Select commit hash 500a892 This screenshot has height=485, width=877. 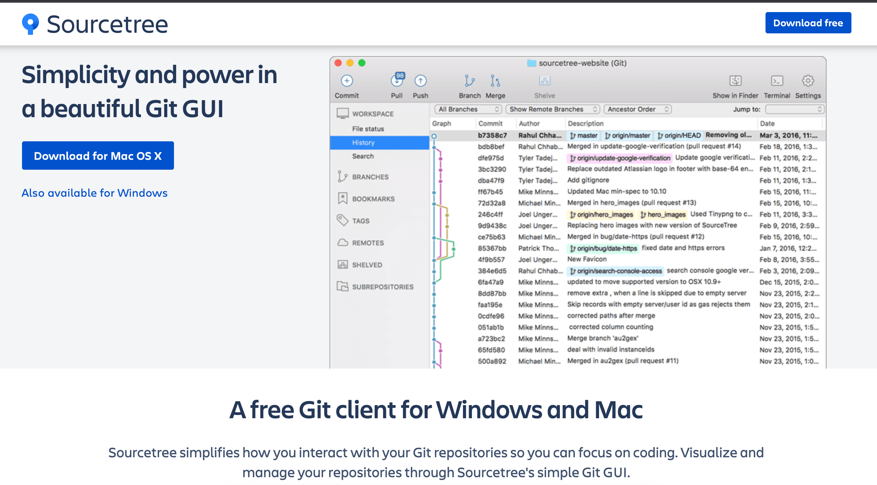pyautogui.click(x=492, y=361)
